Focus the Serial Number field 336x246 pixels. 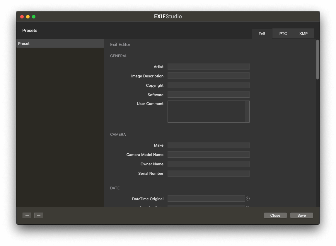click(x=208, y=173)
